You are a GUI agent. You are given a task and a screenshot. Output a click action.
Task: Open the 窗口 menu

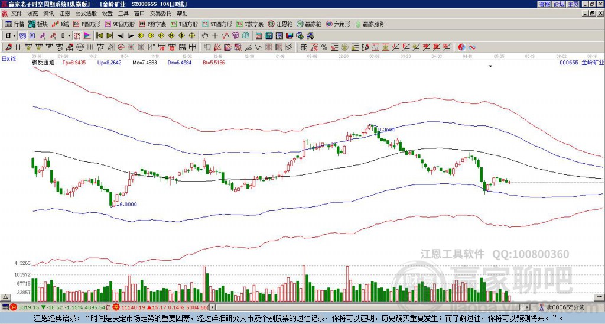point(139,14)
